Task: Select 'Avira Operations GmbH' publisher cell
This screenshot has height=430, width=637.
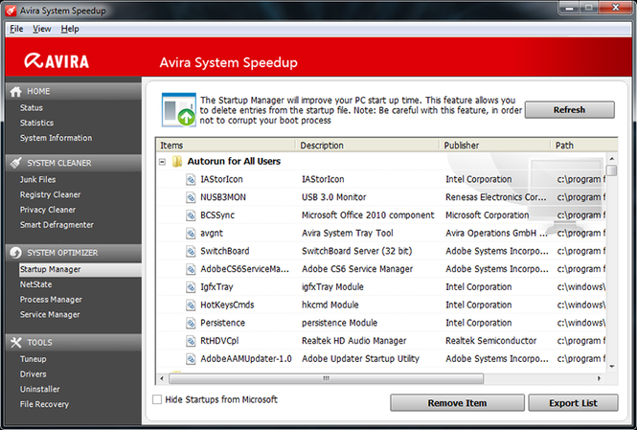Action: 496,233
